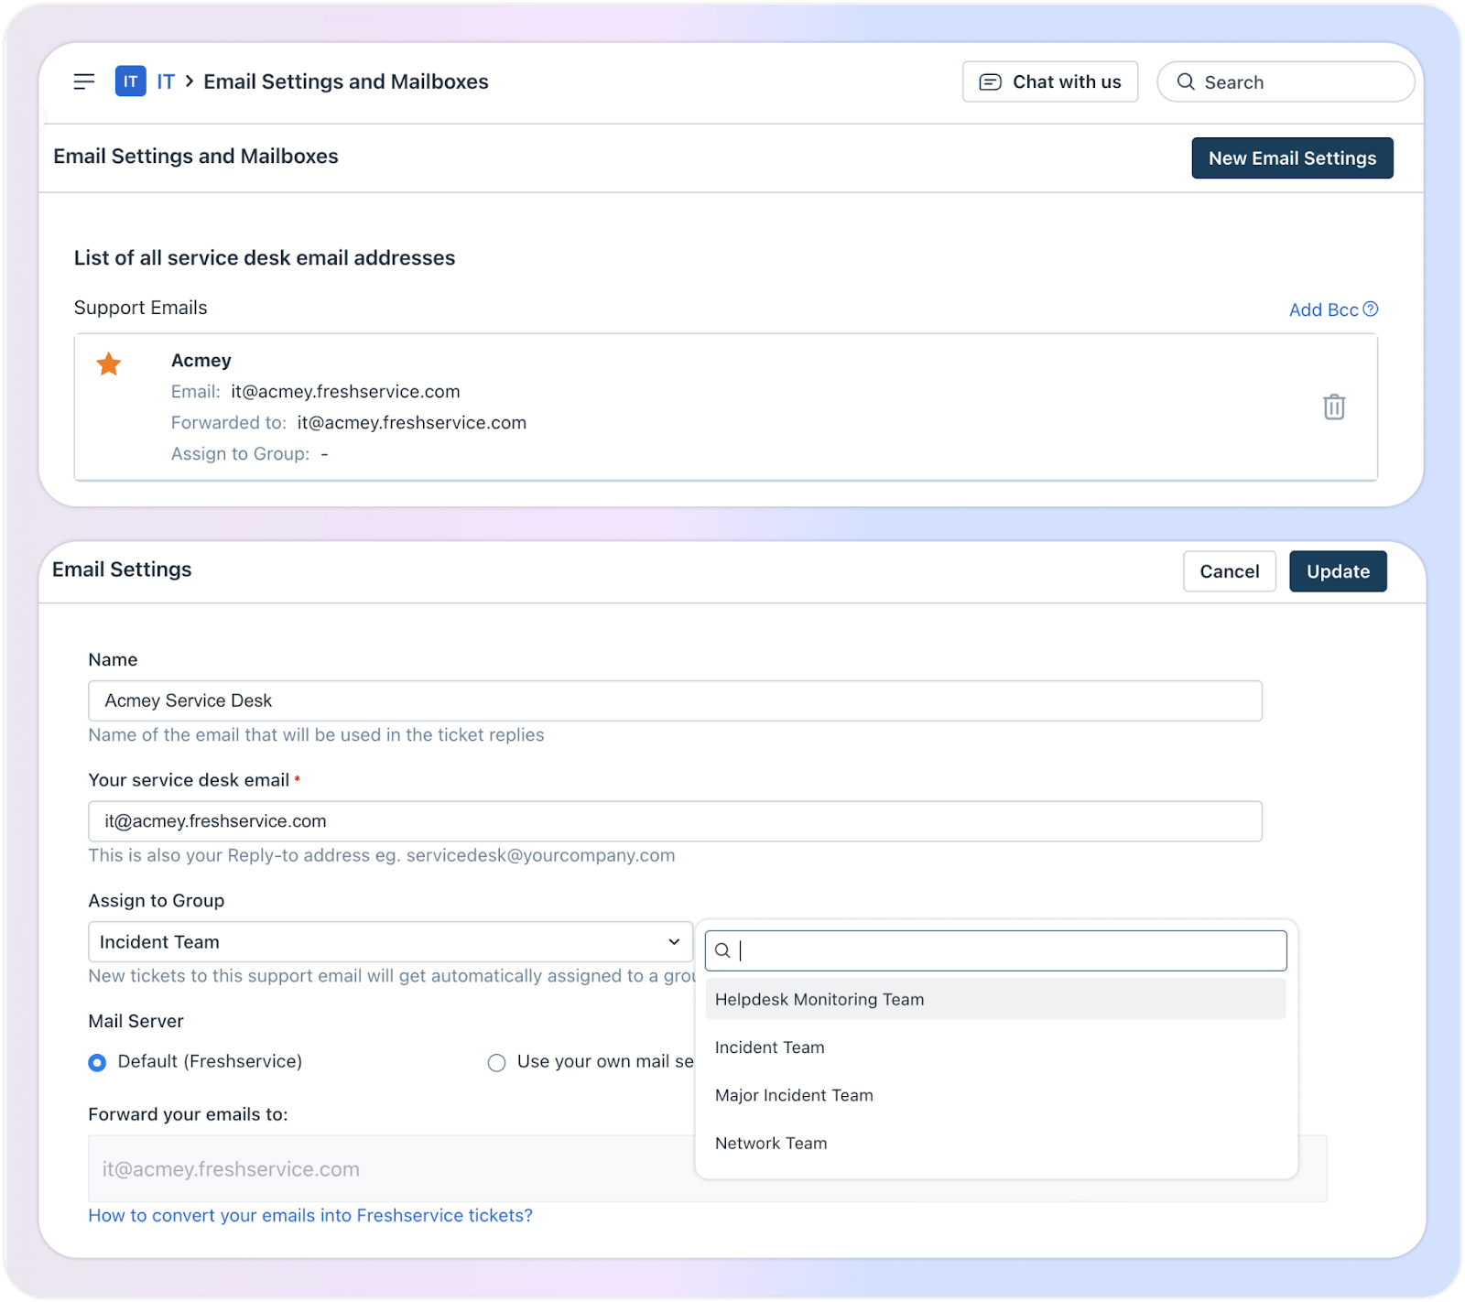
Task: Click the IT workspace badge icon
Action: point(130,81)
